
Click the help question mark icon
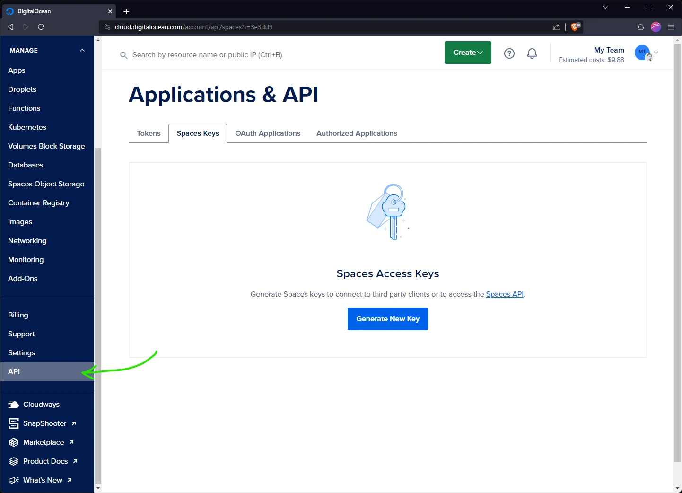(x=509, y=53)
